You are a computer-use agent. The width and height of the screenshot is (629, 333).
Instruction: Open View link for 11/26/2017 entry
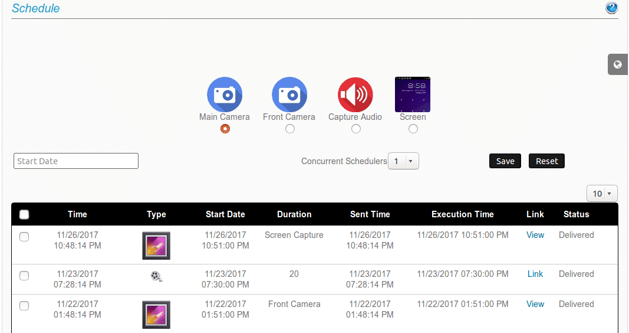click(x=535, y=235)
